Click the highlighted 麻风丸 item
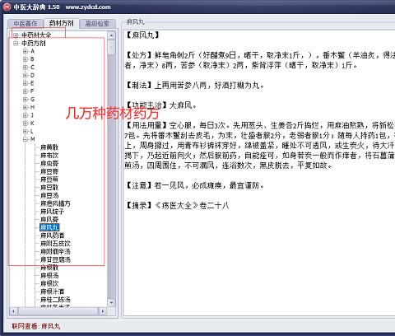395x336 pixels. tap(49, 227)
